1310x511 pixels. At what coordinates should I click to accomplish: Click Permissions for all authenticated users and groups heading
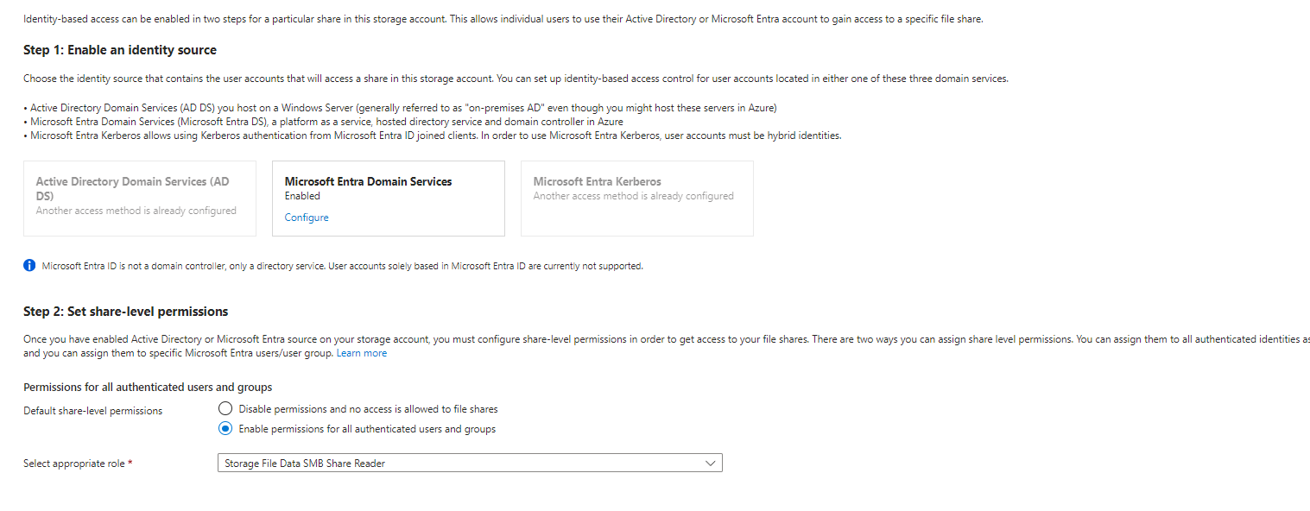click(x=148, y=387)
